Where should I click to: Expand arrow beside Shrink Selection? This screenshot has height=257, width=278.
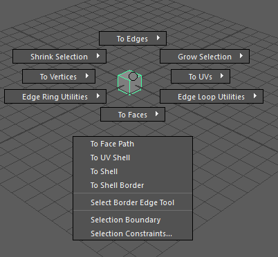tap(98, 55)
